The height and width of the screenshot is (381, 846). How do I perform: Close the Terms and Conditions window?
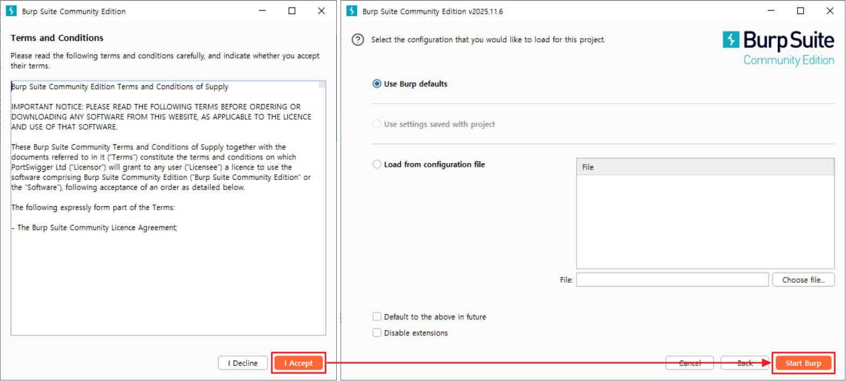(x=321, y=11)
